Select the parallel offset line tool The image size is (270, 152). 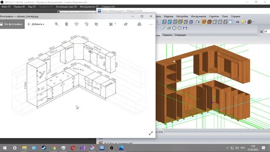169,28
